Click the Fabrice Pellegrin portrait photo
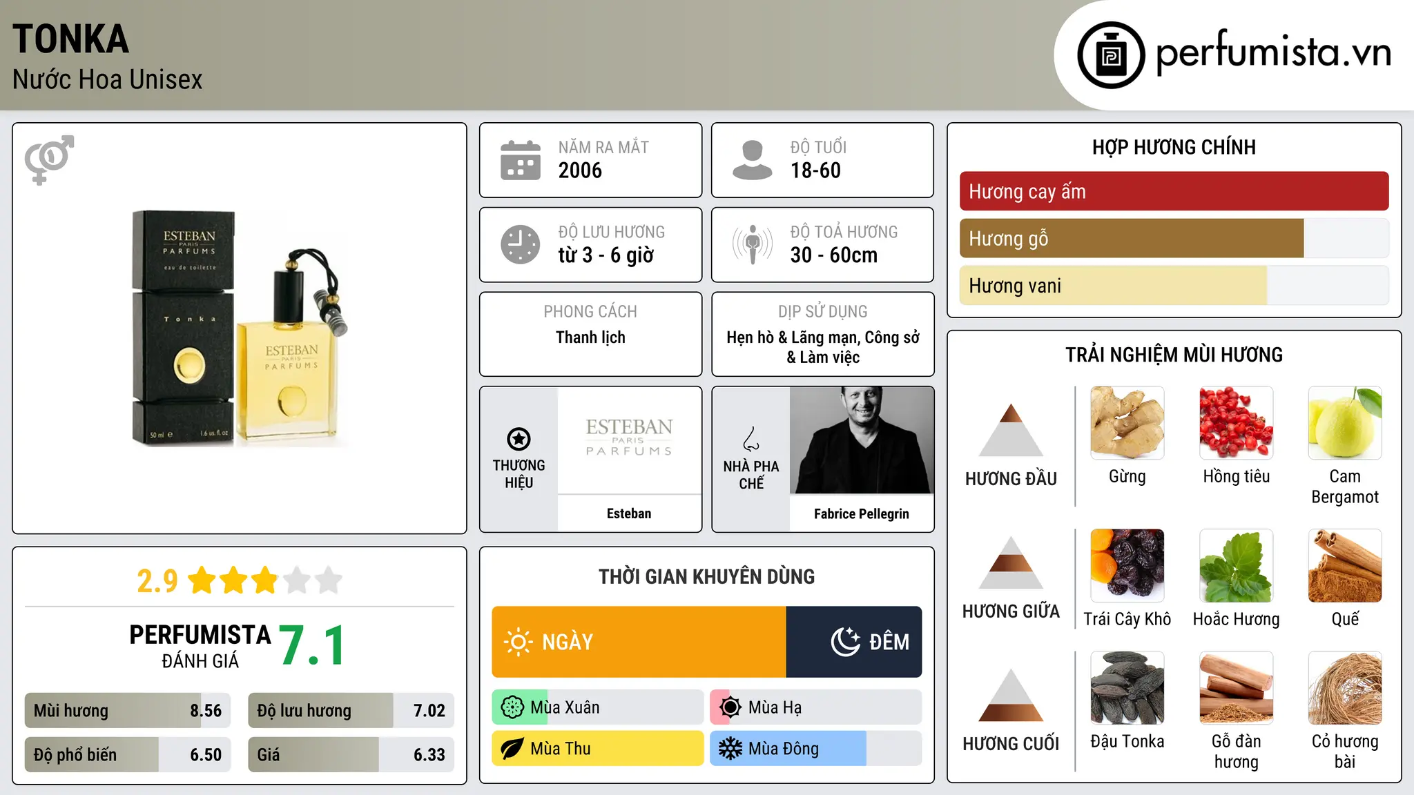Viewport: 1414px width, 795px height. tap(862, 440)
